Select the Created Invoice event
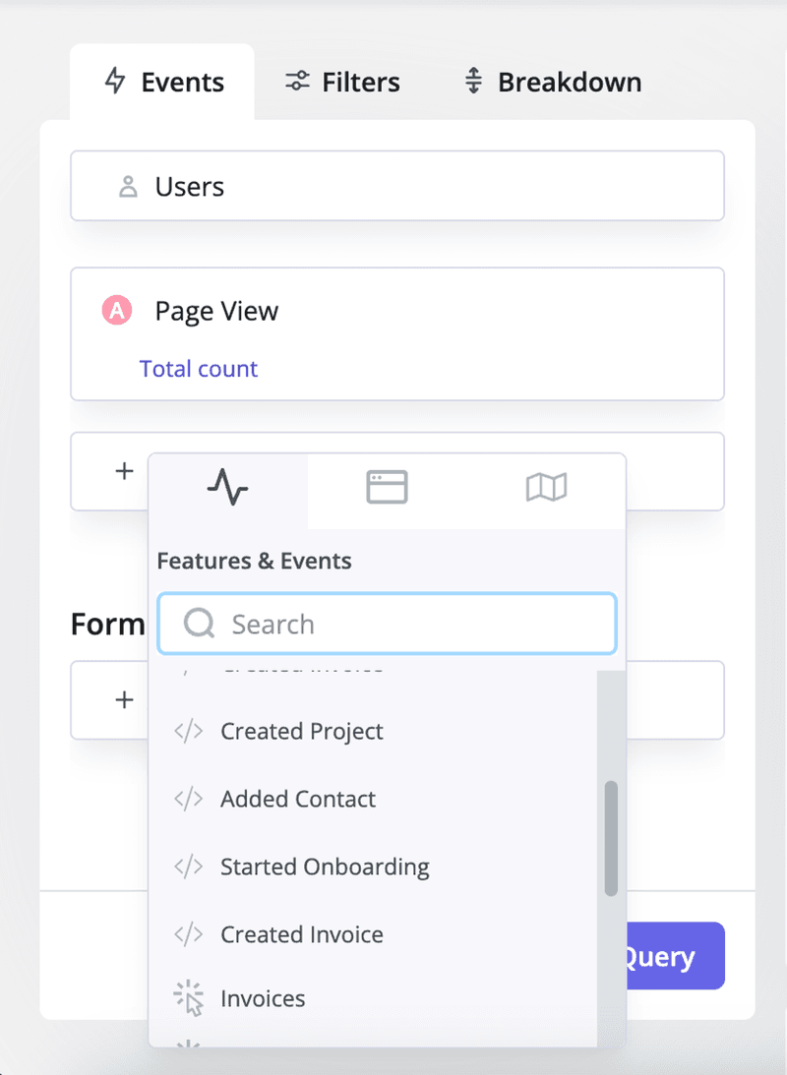 [x=301, y=934]
